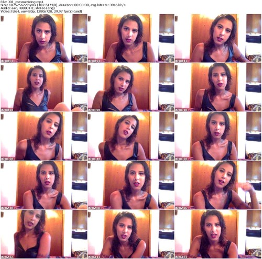The width and height of the screenshot is (262, 259).
Task: Click the Size and duration info line
Action: click(63, 5)
